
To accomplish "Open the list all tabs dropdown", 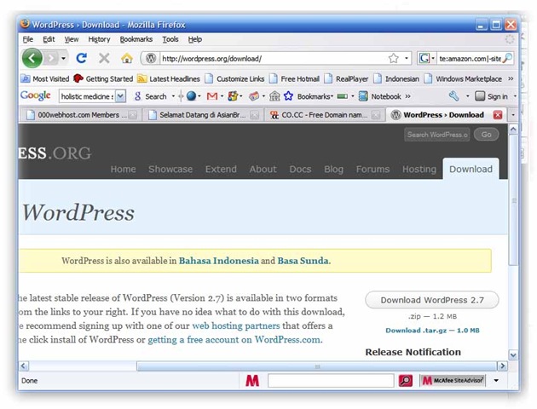I will (513, 115).
